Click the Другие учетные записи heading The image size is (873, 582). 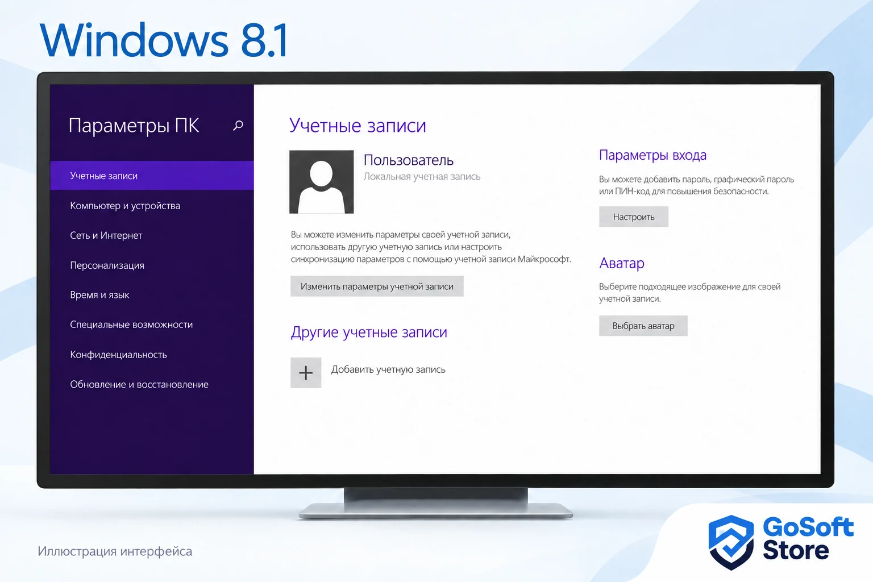click(369, 332)
